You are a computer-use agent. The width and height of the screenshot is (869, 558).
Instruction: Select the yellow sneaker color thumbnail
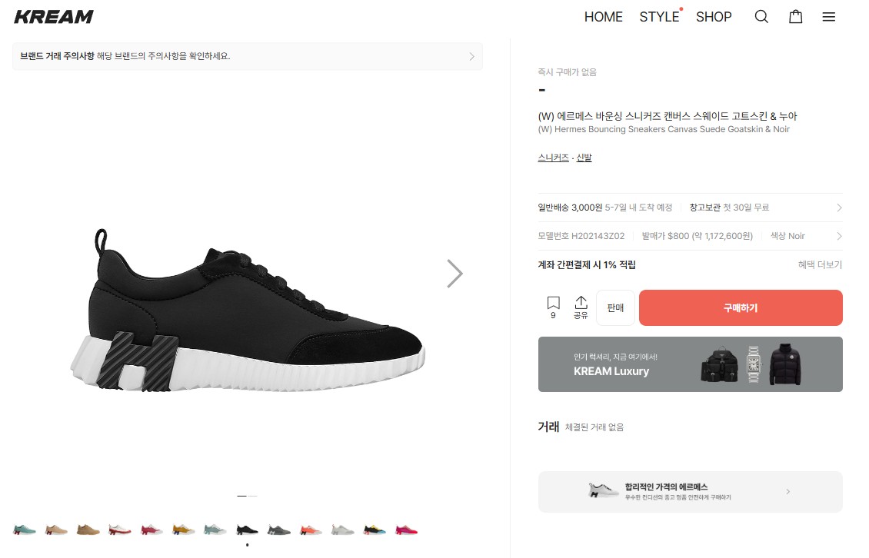pos(184,530)
